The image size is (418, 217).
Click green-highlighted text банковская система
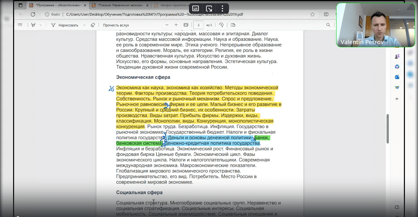coord(139,143)
